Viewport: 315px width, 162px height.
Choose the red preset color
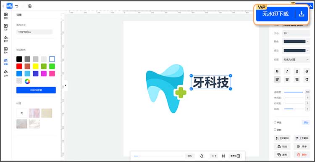[19, 66]
